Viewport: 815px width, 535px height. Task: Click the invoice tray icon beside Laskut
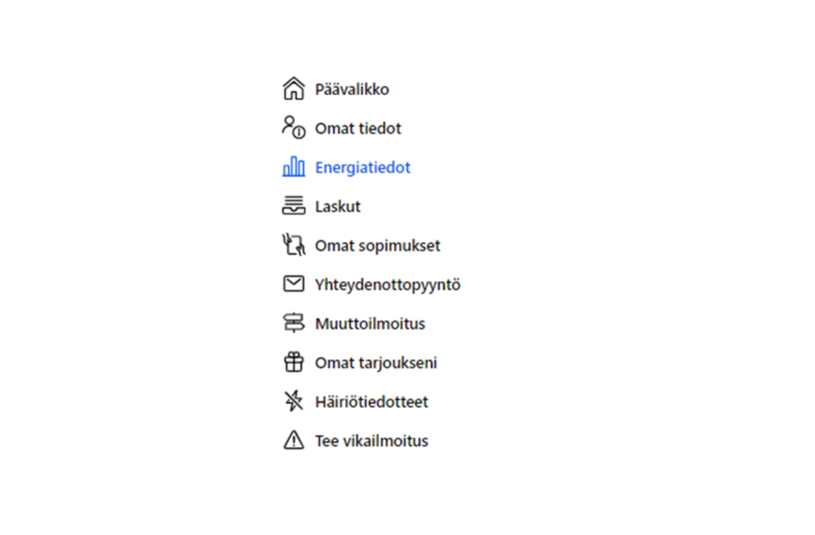pos(293,206)
